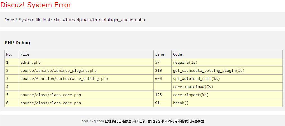Click line number 125
Image resolution: width=285 pixels, height=126 pixels.
point(162,95)
